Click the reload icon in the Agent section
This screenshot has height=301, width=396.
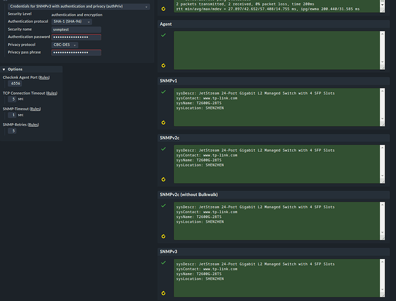coord(163,64)
